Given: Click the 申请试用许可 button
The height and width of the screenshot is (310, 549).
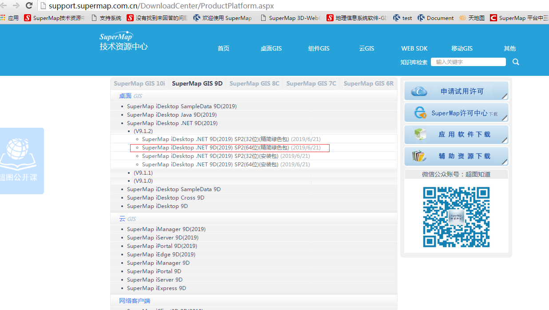Looking at the screenshot, I should click(x=456, y=91).
